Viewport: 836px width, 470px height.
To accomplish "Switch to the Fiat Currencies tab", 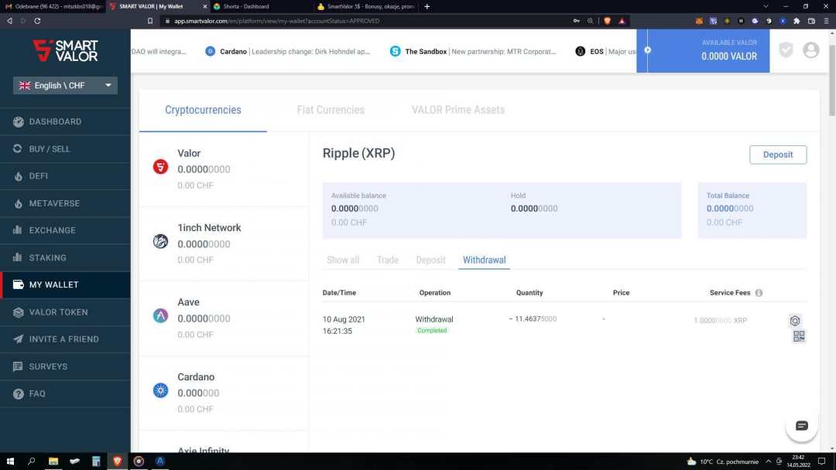I will point(331,110).
